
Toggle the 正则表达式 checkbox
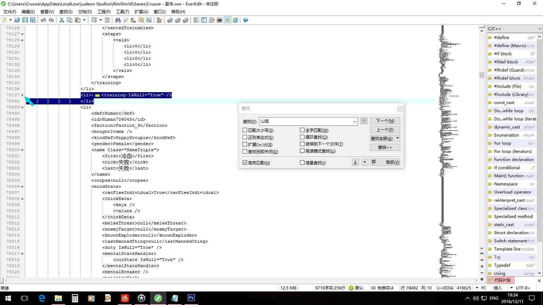click(x=245, y=137)
